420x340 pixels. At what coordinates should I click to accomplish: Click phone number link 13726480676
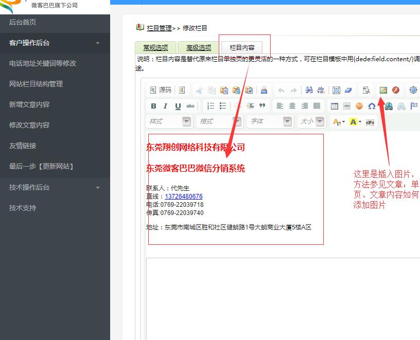coord(183,196)
